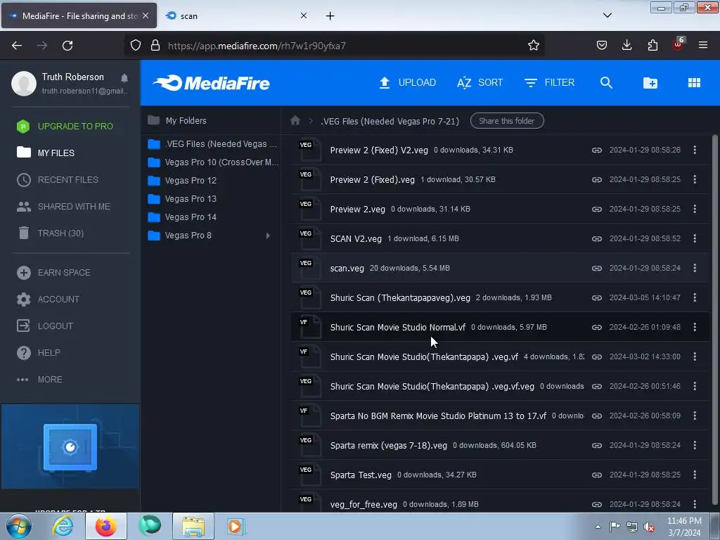Image resolution: width=720 pixels, height=540 pixels.
Task: Reload the page
Action: tap(67, 46)
